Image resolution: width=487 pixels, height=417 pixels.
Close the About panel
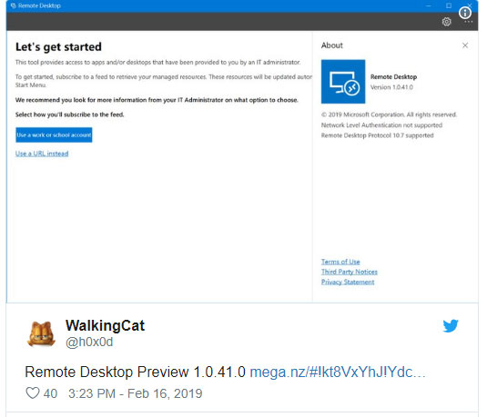click(x=465, y=45)
